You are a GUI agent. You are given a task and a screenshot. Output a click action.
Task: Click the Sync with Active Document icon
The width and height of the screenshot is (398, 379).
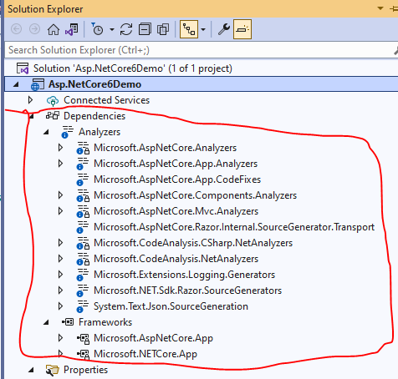pyautogui.click(x=126, y=29)
